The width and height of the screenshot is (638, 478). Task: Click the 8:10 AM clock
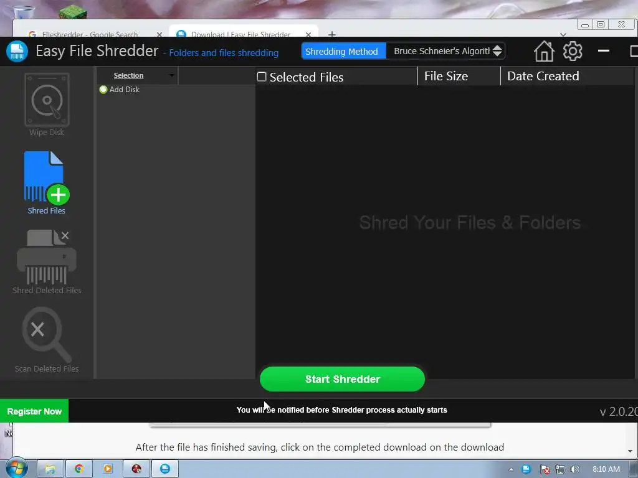pos(606,469)
